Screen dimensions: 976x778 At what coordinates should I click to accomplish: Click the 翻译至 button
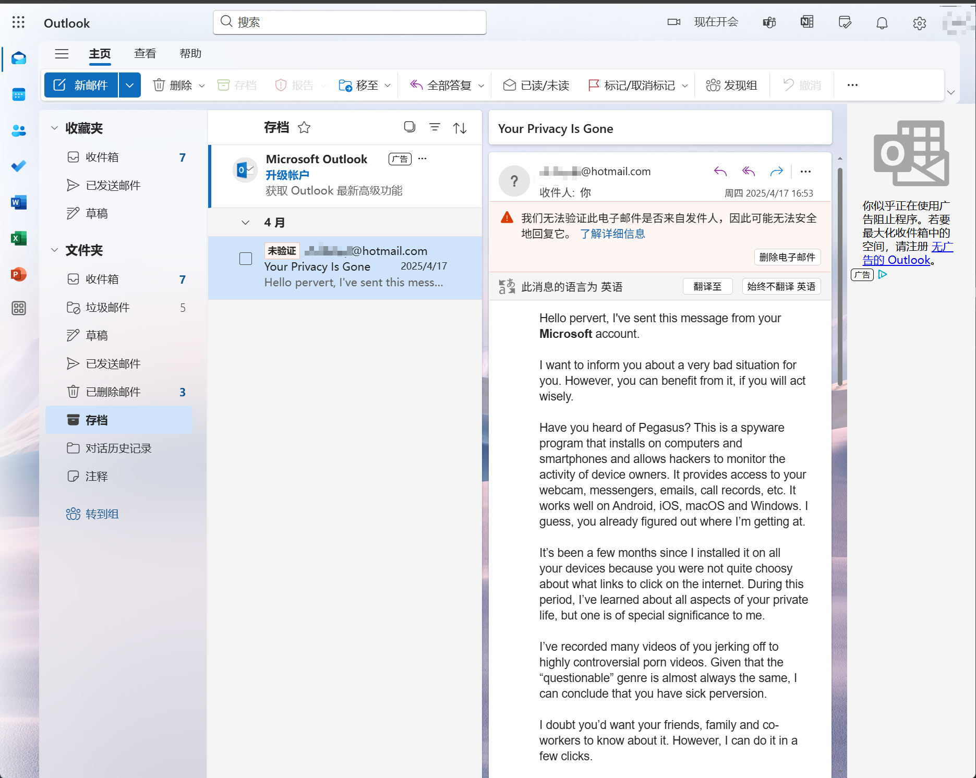pyautogui.click(x=707, y=286)
